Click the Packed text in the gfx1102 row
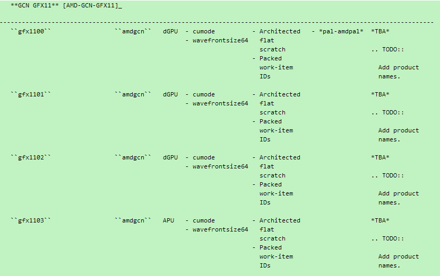The height and width of the screenshot is (276, 440). click(271, 184)
